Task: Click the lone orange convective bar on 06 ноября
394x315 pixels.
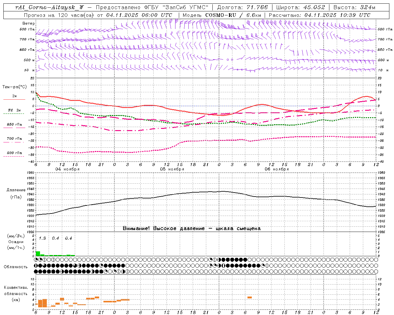Action: pyautogui.click(x=250, y=297)
